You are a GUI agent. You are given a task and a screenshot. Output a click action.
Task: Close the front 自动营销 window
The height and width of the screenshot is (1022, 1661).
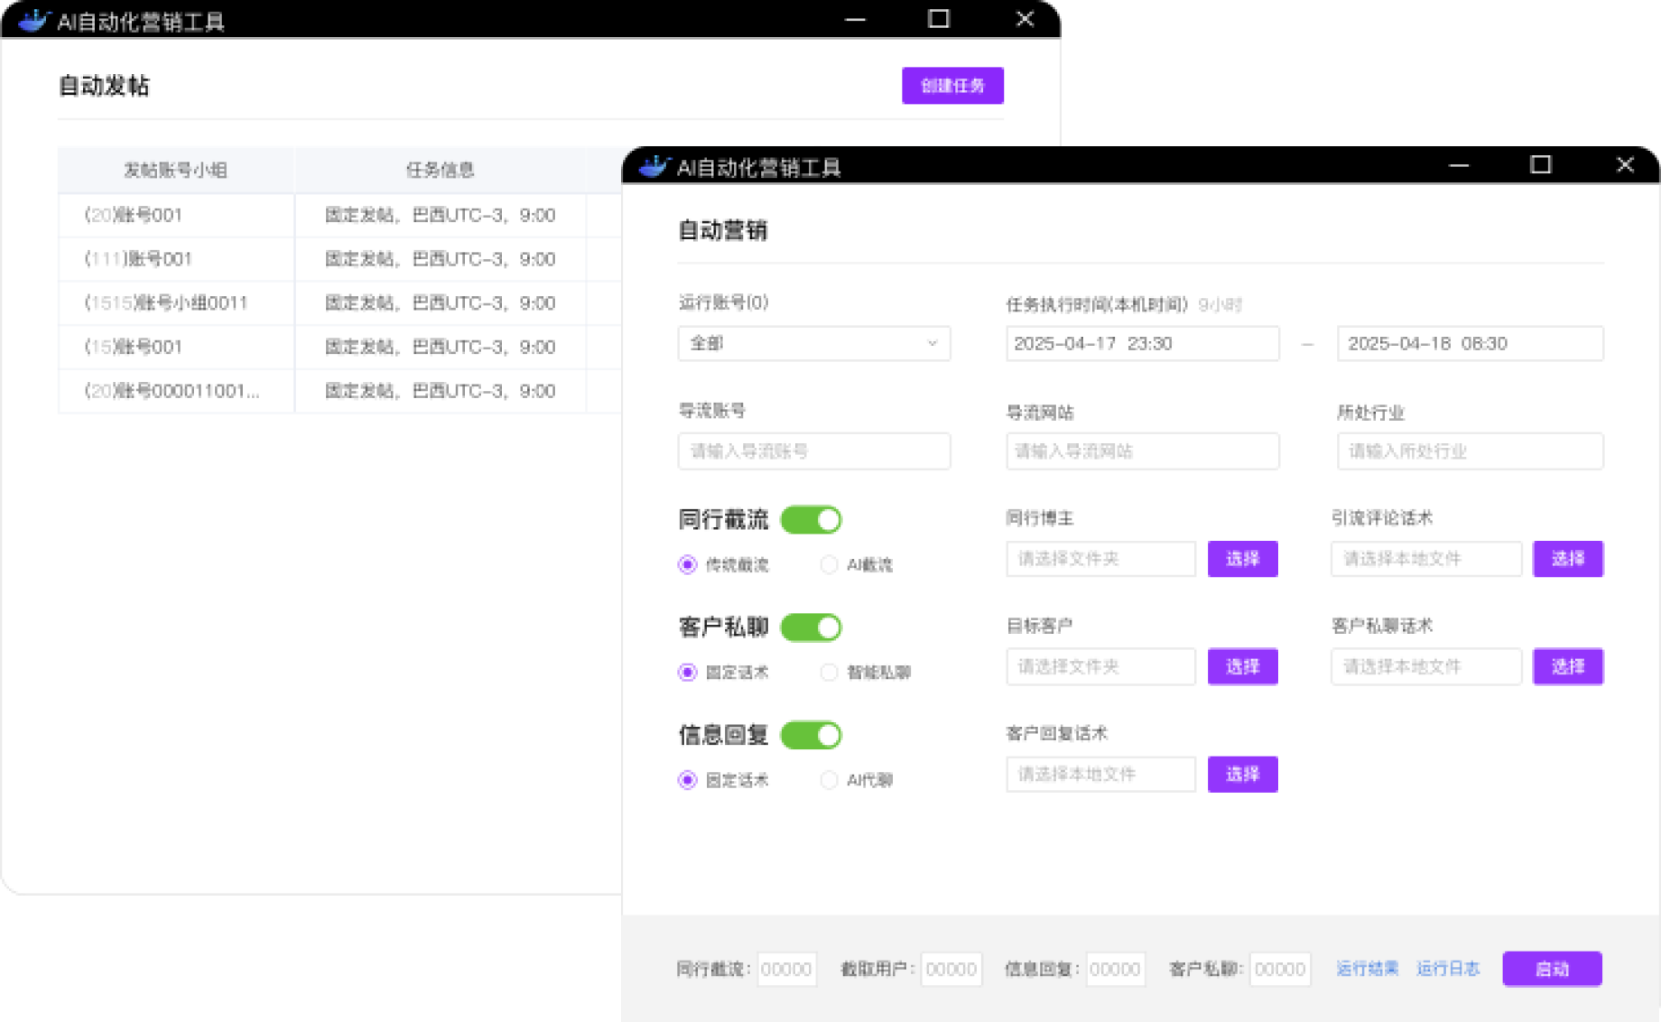pyautogui.click(x=1625, y=165)
